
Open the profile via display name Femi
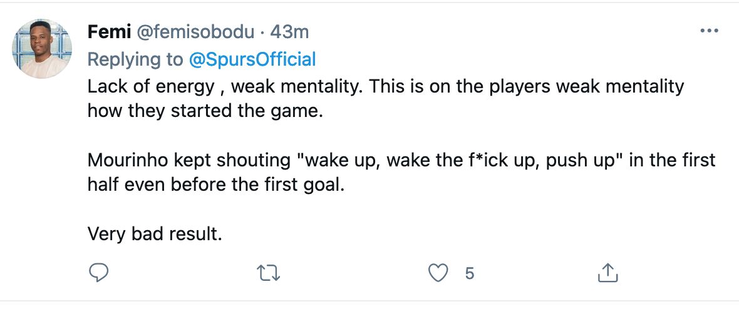click(105, 32)
